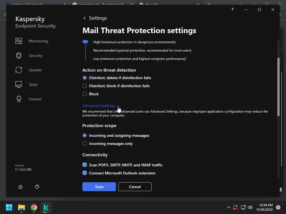Switch to the Google Search browser tab
286x214 pixels.
pyautogui.click(x=103, y=4)
